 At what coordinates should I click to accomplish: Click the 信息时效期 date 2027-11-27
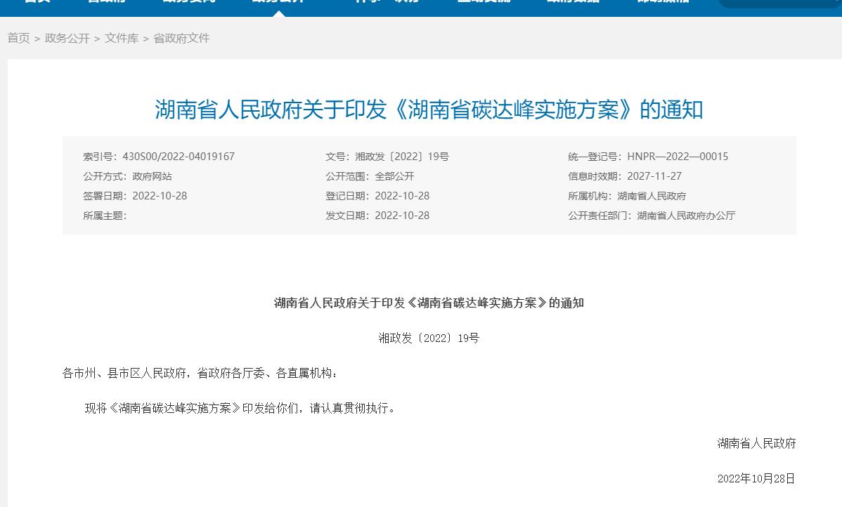pyautogui.click(x=654, y=176)
